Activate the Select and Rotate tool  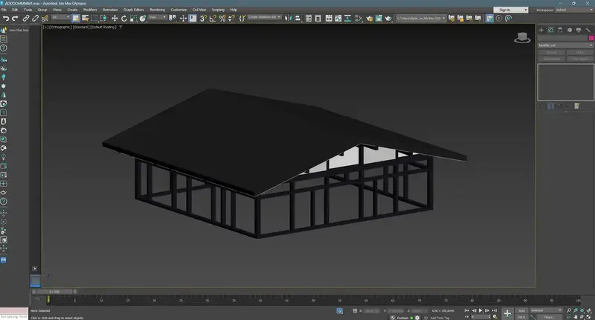123,18
